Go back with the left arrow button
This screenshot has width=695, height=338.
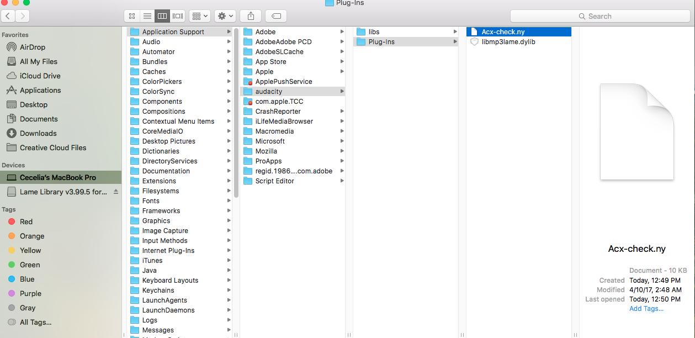pyautogui.click(x=9, y=16)
